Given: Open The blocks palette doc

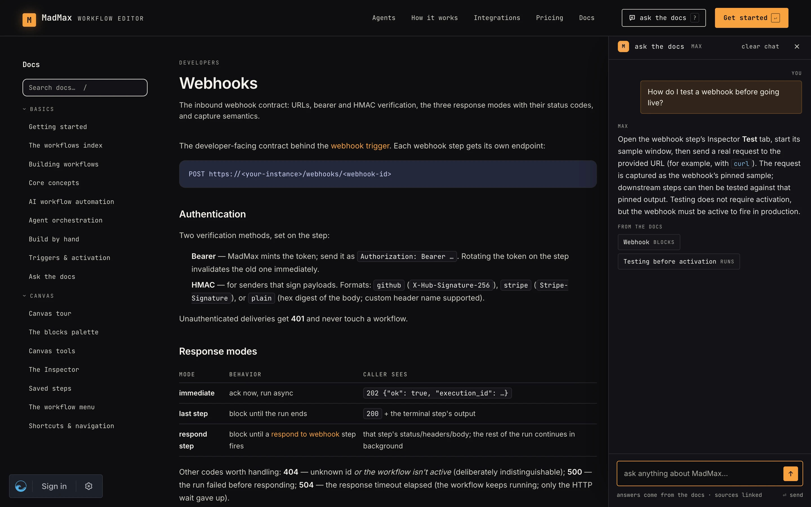Looking at the screenshot, I should [x=63, y=332].
